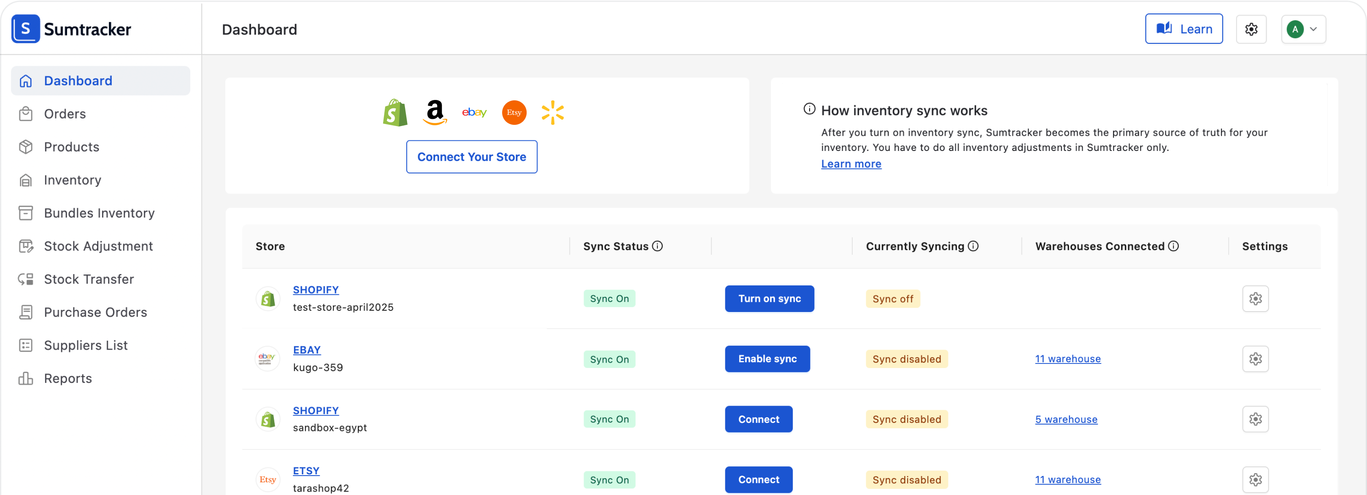Open settings gear for sandbox-egypt store

tap(1255, 419)
